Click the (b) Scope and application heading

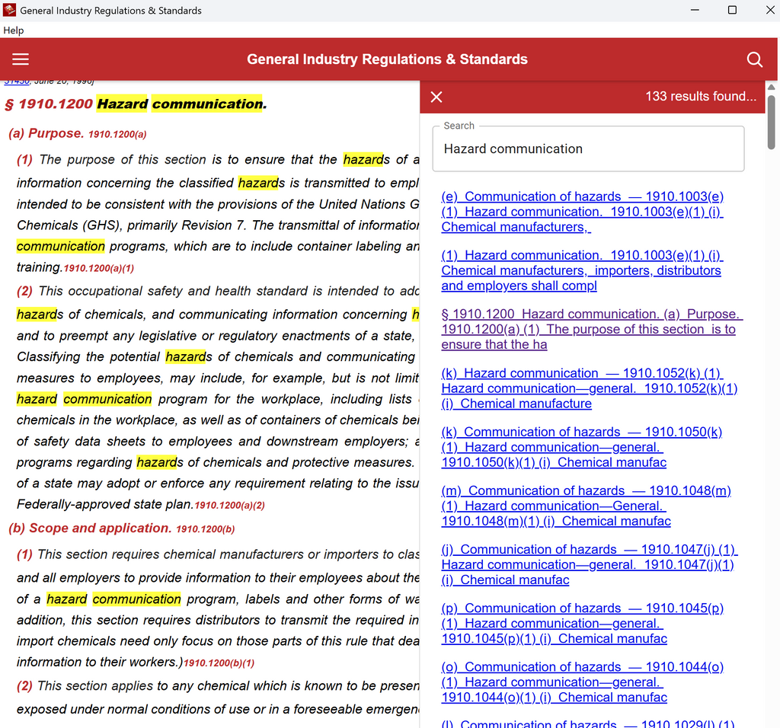pos(90,528)
